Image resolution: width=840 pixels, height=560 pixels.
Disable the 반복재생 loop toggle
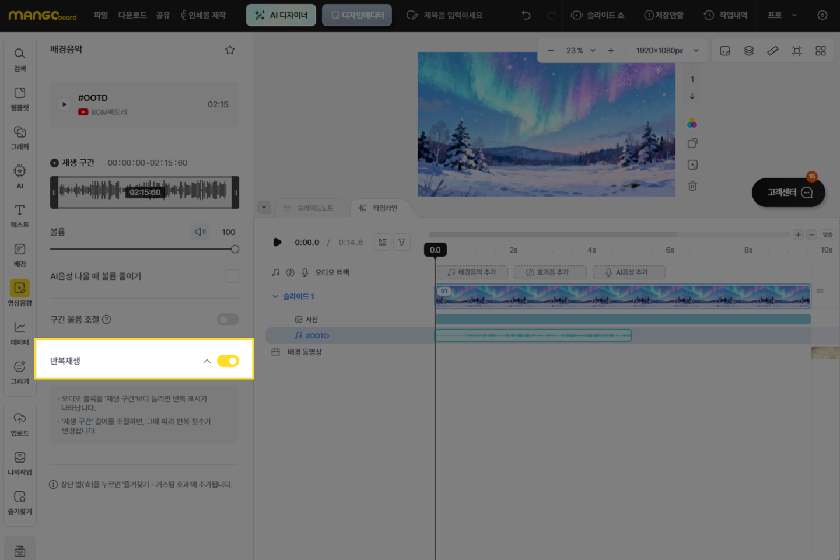[x=228, y=361]
